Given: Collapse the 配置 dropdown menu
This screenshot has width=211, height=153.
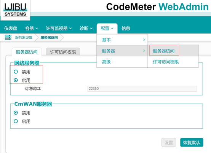Looking at the screenshot, I should [x=107, y=29].
